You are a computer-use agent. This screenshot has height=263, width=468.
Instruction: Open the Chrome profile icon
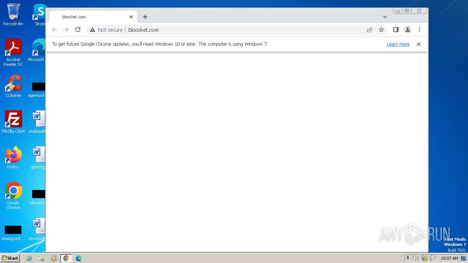tap(408, 30)
